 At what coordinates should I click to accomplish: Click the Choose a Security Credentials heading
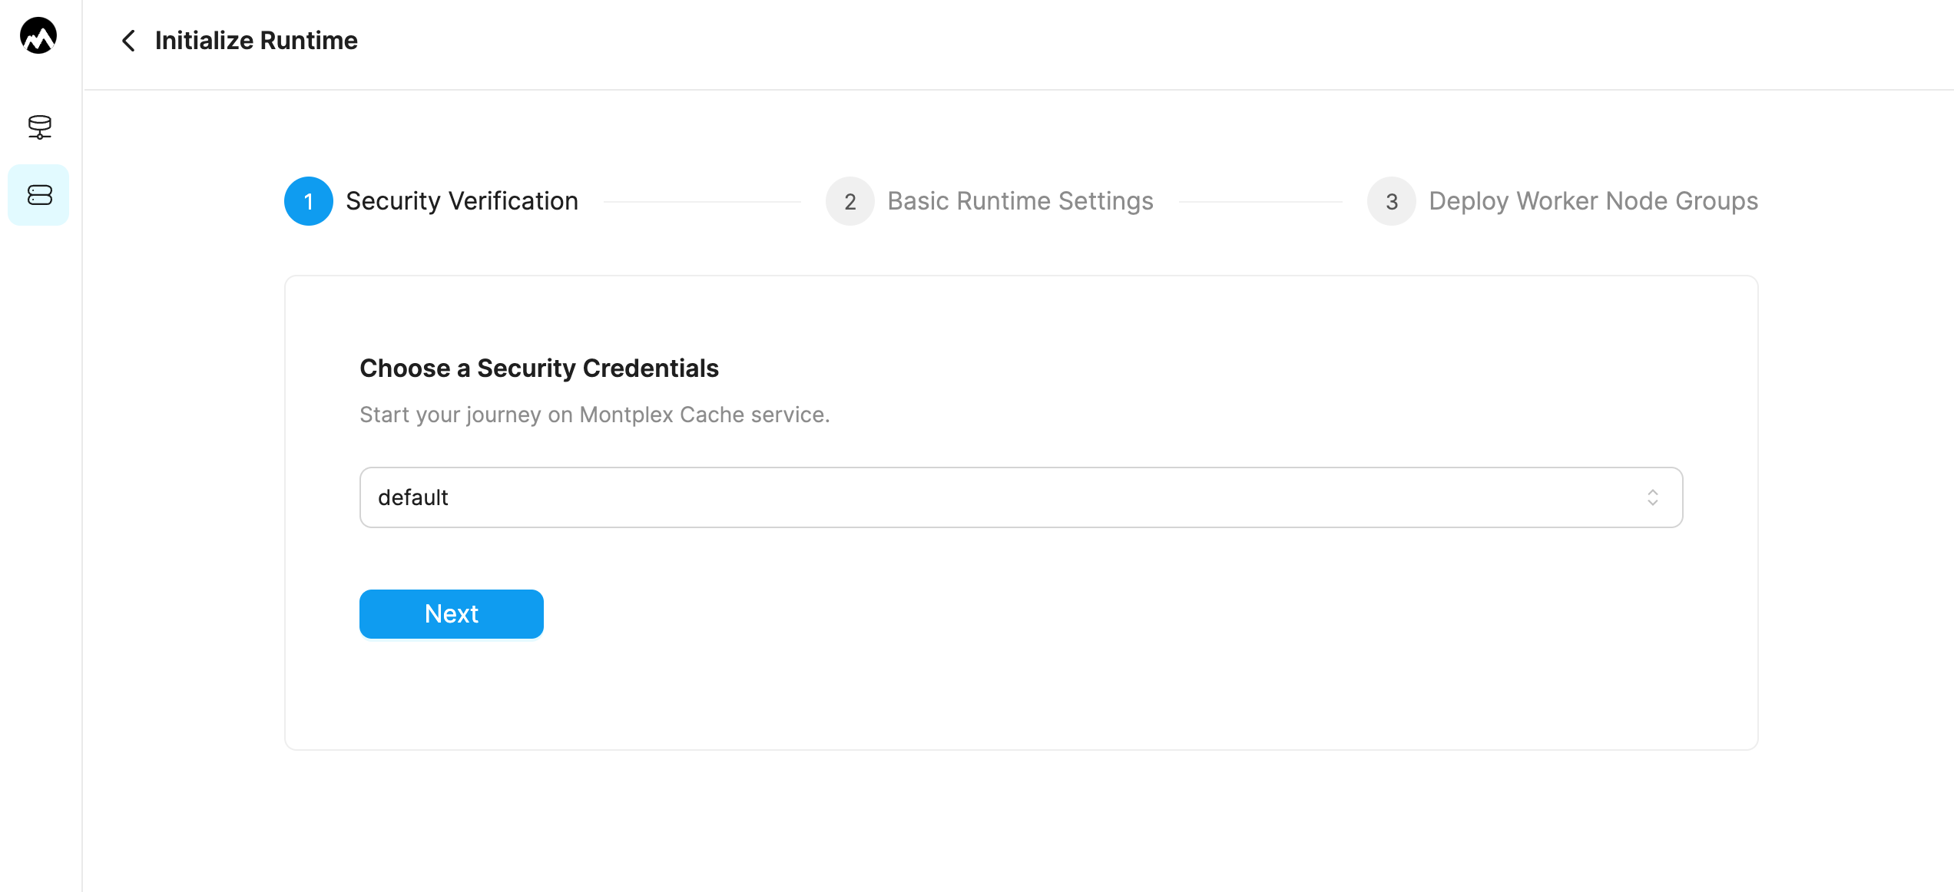pos(539,368)
